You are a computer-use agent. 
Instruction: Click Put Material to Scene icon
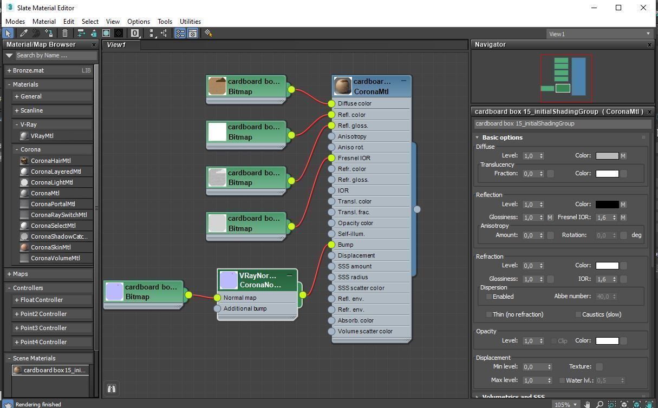(x=36, y=33)
